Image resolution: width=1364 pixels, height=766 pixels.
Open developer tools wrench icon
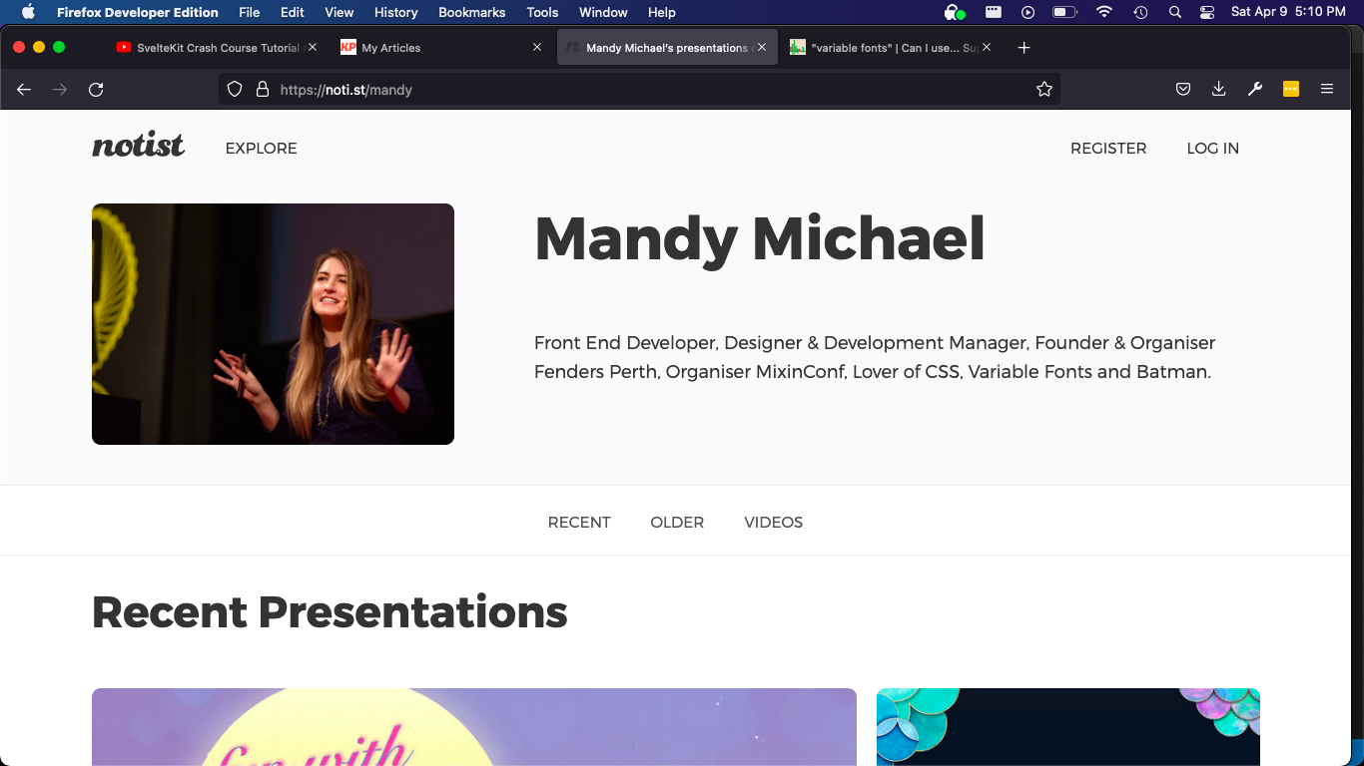[x=1255, y=90]
